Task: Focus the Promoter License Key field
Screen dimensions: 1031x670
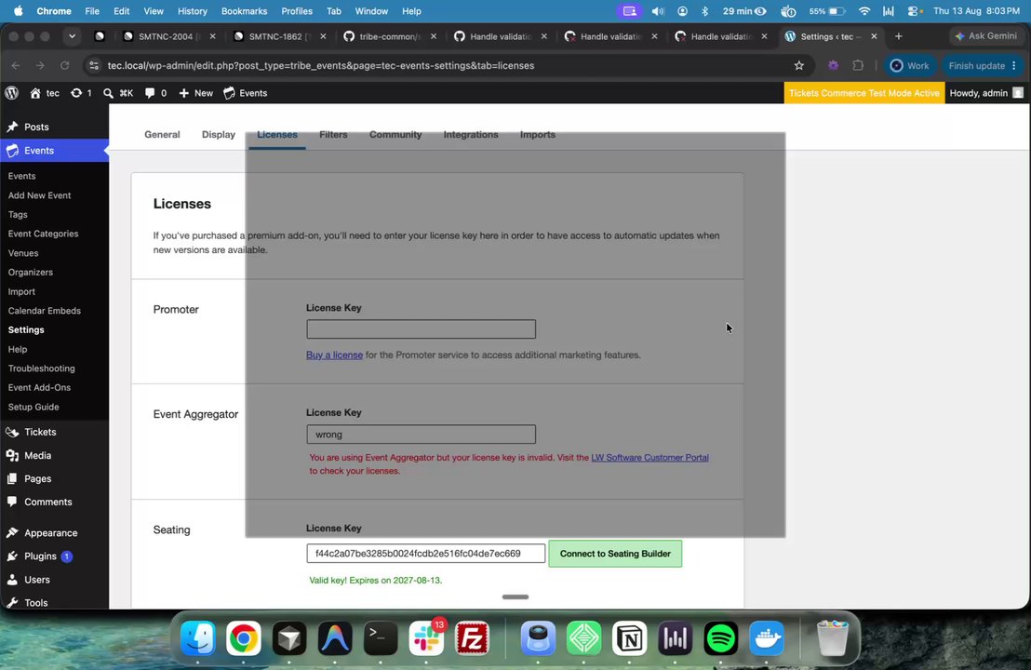Action: point(421,328)
